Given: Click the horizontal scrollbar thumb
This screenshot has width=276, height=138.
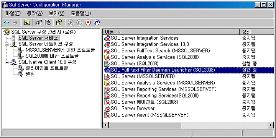Looking at the screenshot, I should coord(145,125).
